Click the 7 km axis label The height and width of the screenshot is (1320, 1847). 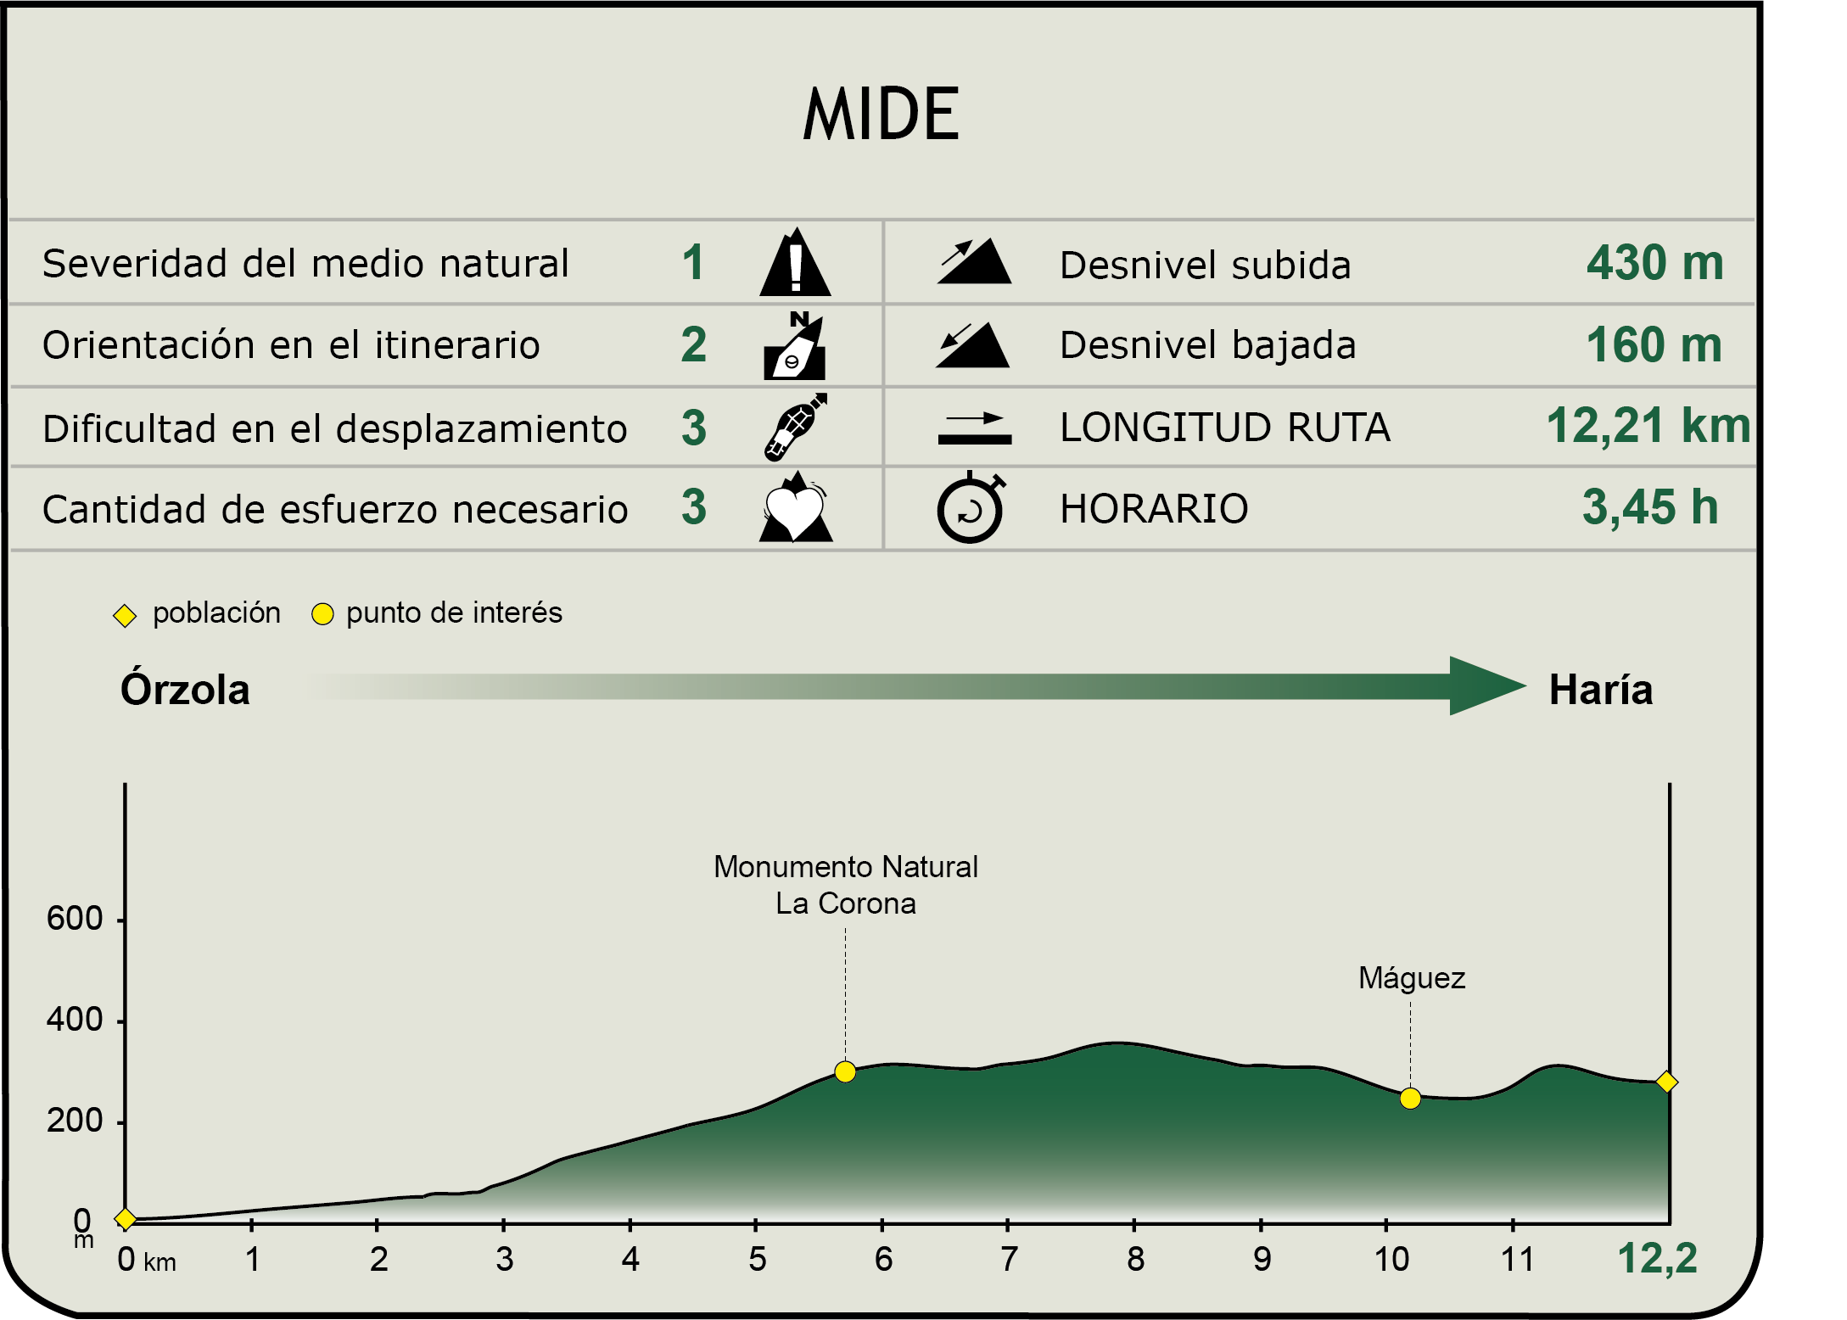pyautogui.click(x=1009, y=1260)
